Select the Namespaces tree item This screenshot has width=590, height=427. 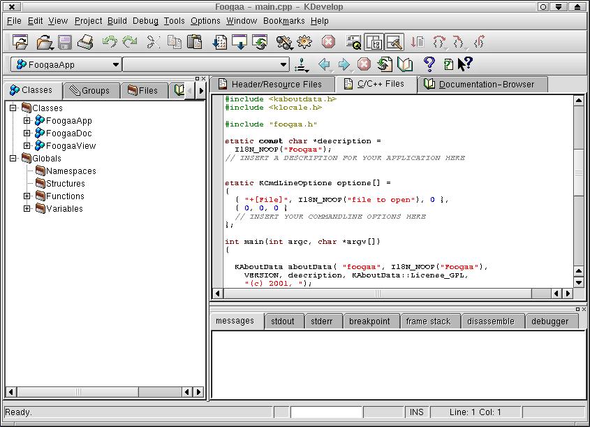71,171
